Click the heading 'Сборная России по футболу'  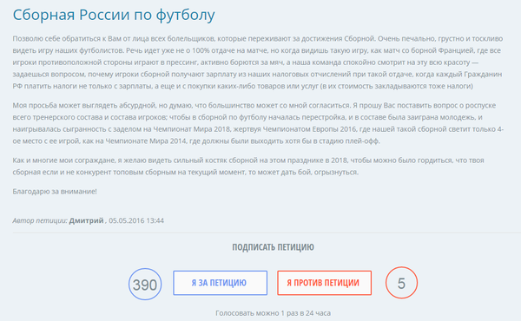point(114,15)
